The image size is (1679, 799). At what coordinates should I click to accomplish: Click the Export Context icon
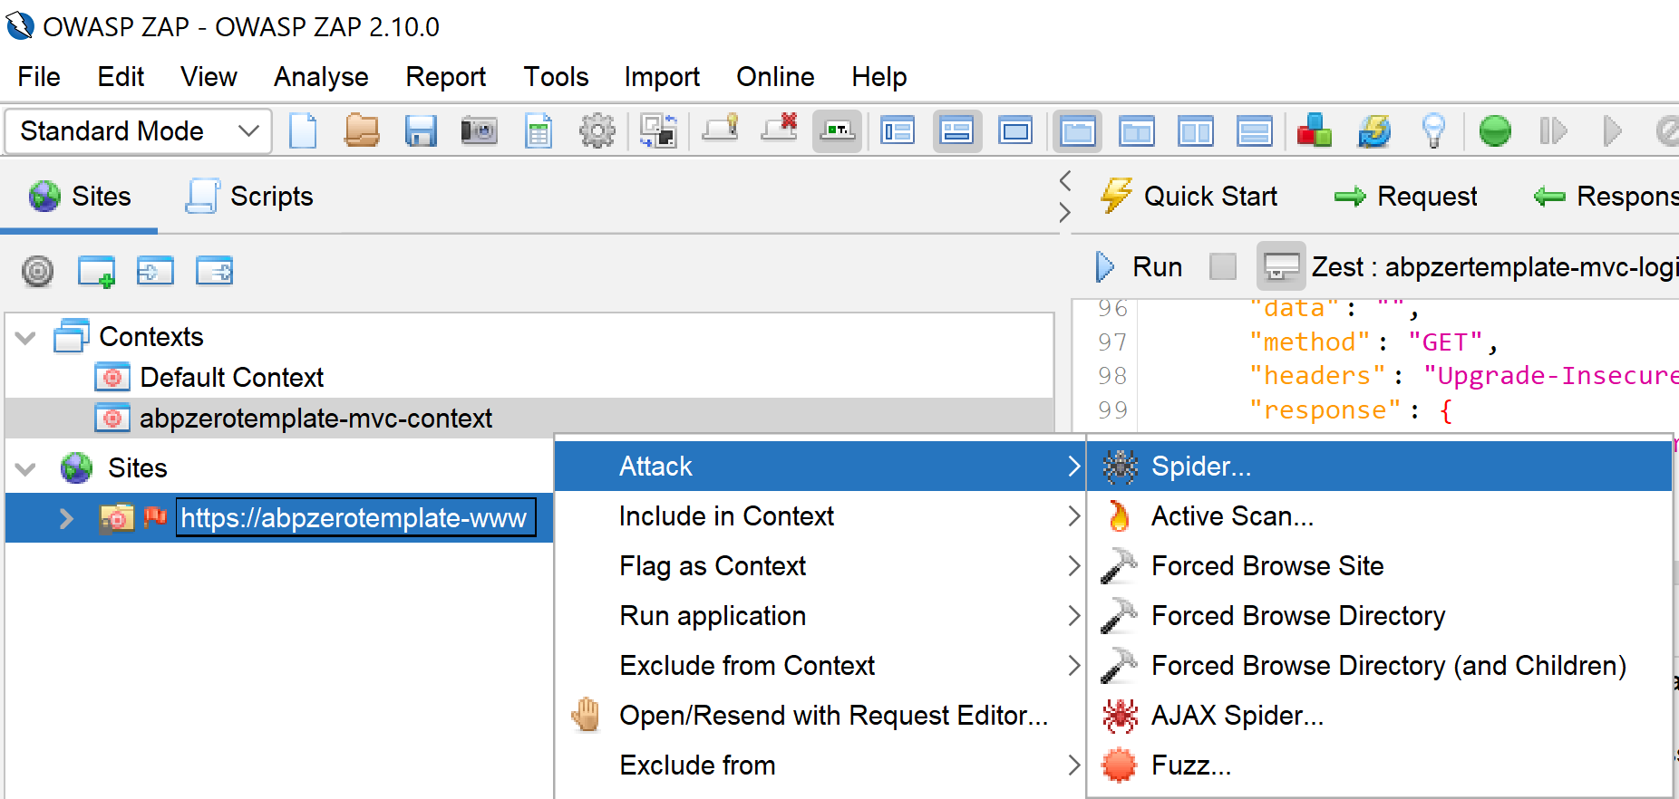215,271
